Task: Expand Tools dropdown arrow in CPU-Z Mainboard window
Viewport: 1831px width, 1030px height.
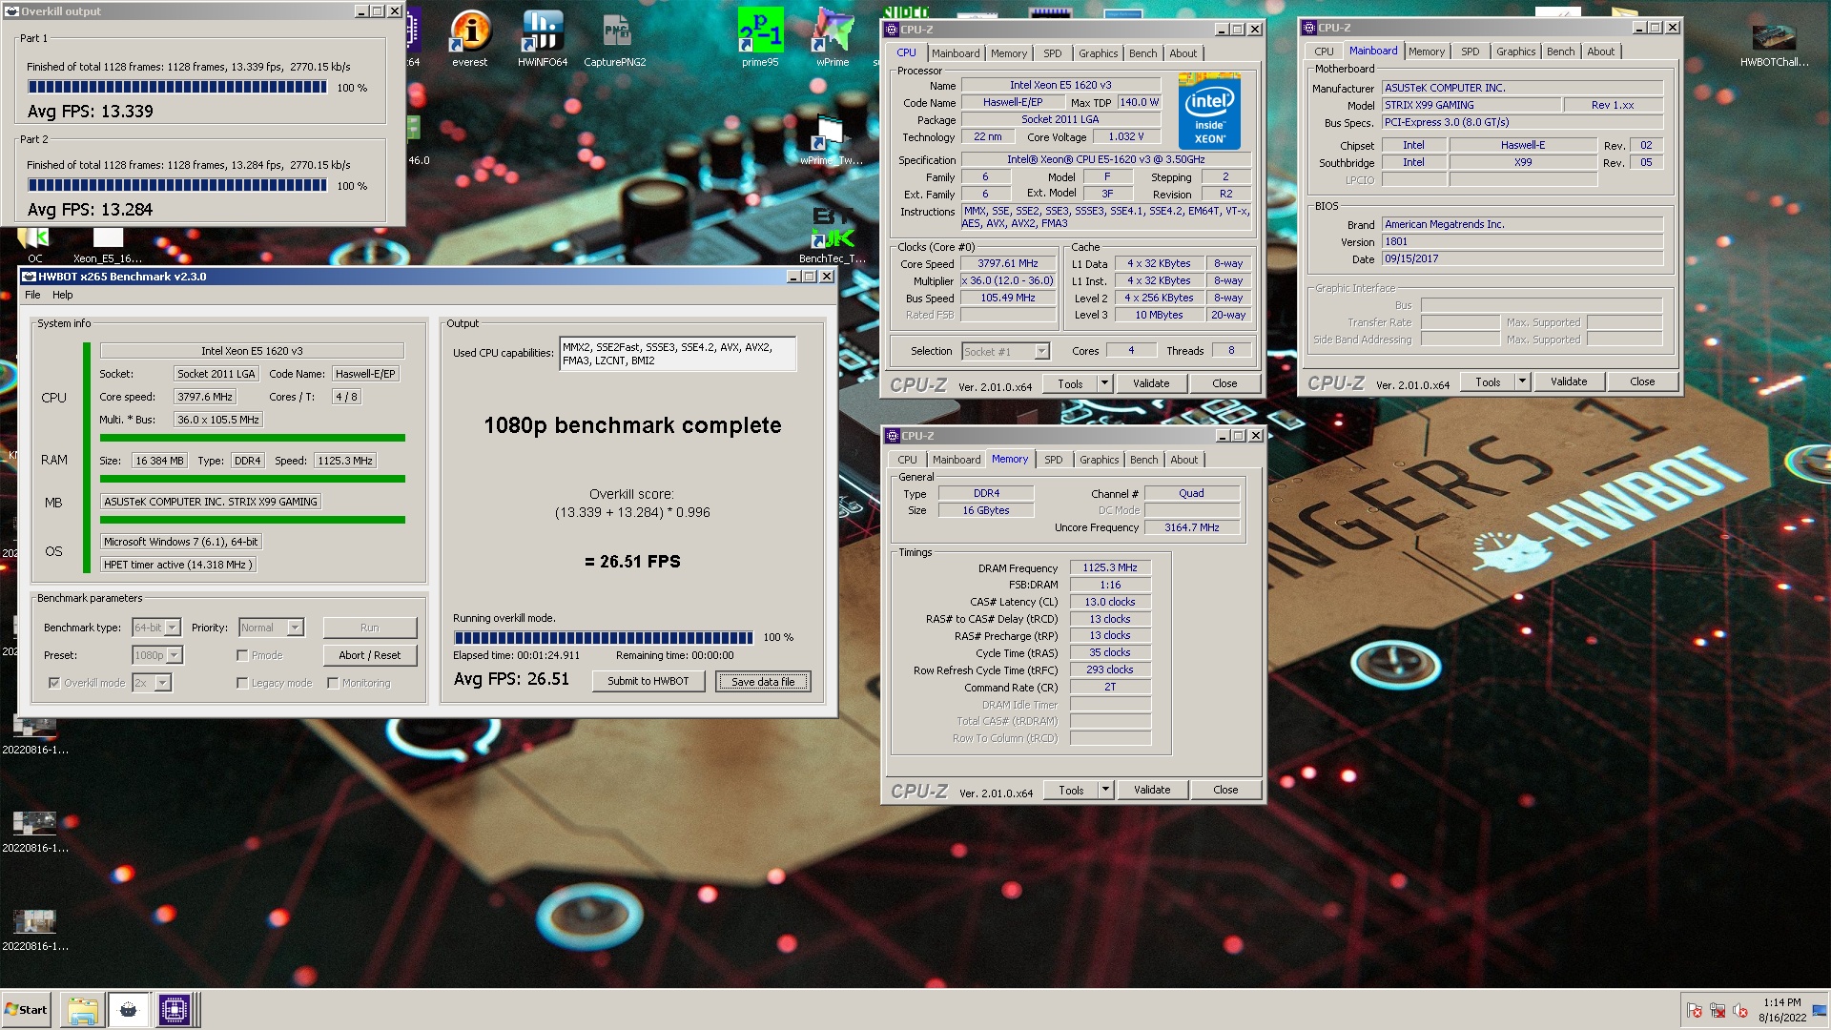Action: point(1522,381)
